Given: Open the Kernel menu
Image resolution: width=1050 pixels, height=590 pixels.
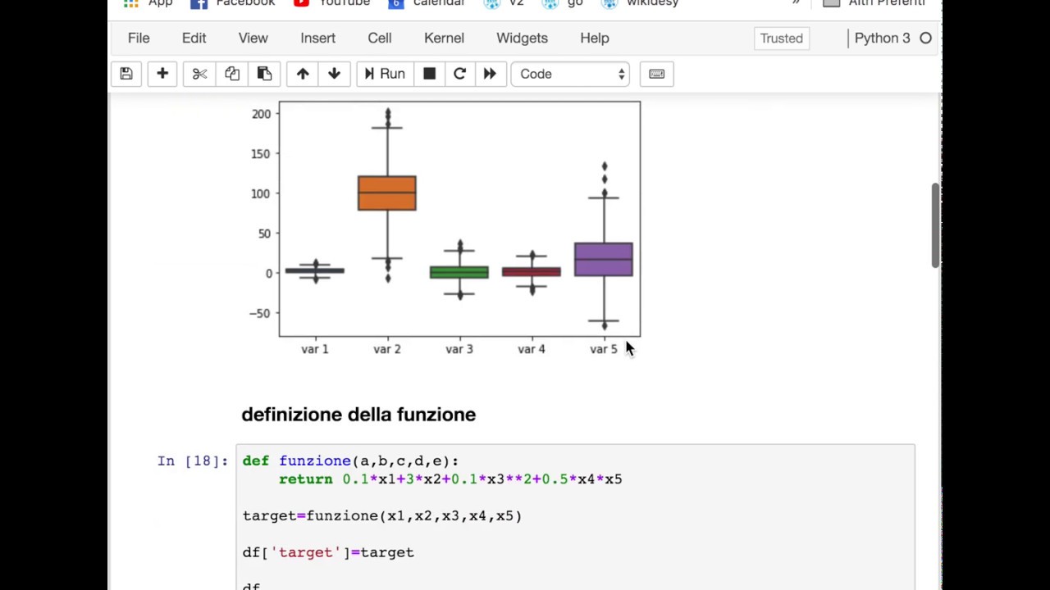Looking at the screenshot, I should point(444,38).
